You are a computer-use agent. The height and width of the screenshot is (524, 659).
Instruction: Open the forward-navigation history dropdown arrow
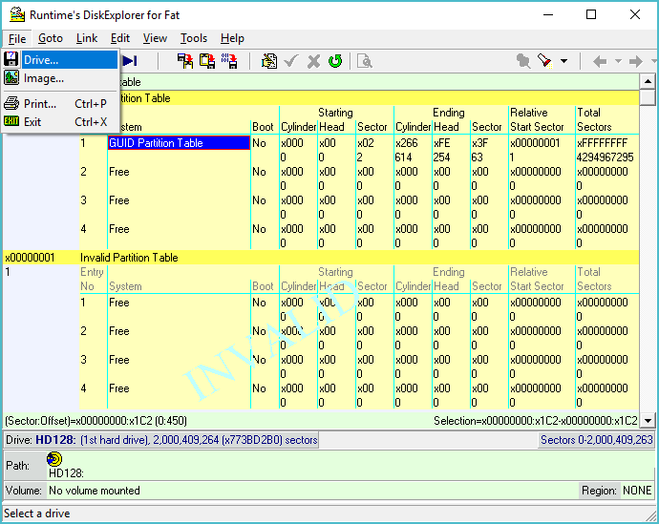pyautogui.click(x=651, y=61)
